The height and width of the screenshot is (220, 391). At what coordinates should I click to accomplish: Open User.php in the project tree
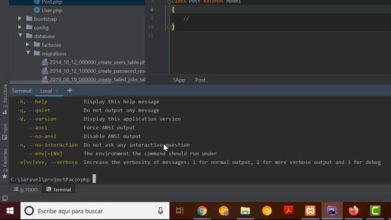[52, 10]
